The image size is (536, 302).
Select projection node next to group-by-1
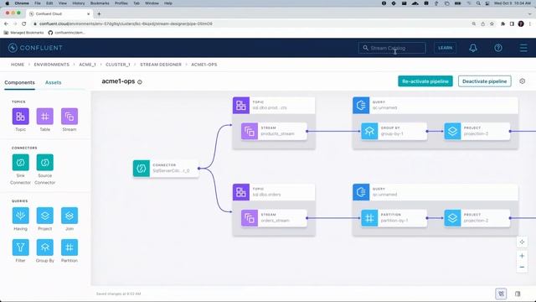tap(477, 131)
